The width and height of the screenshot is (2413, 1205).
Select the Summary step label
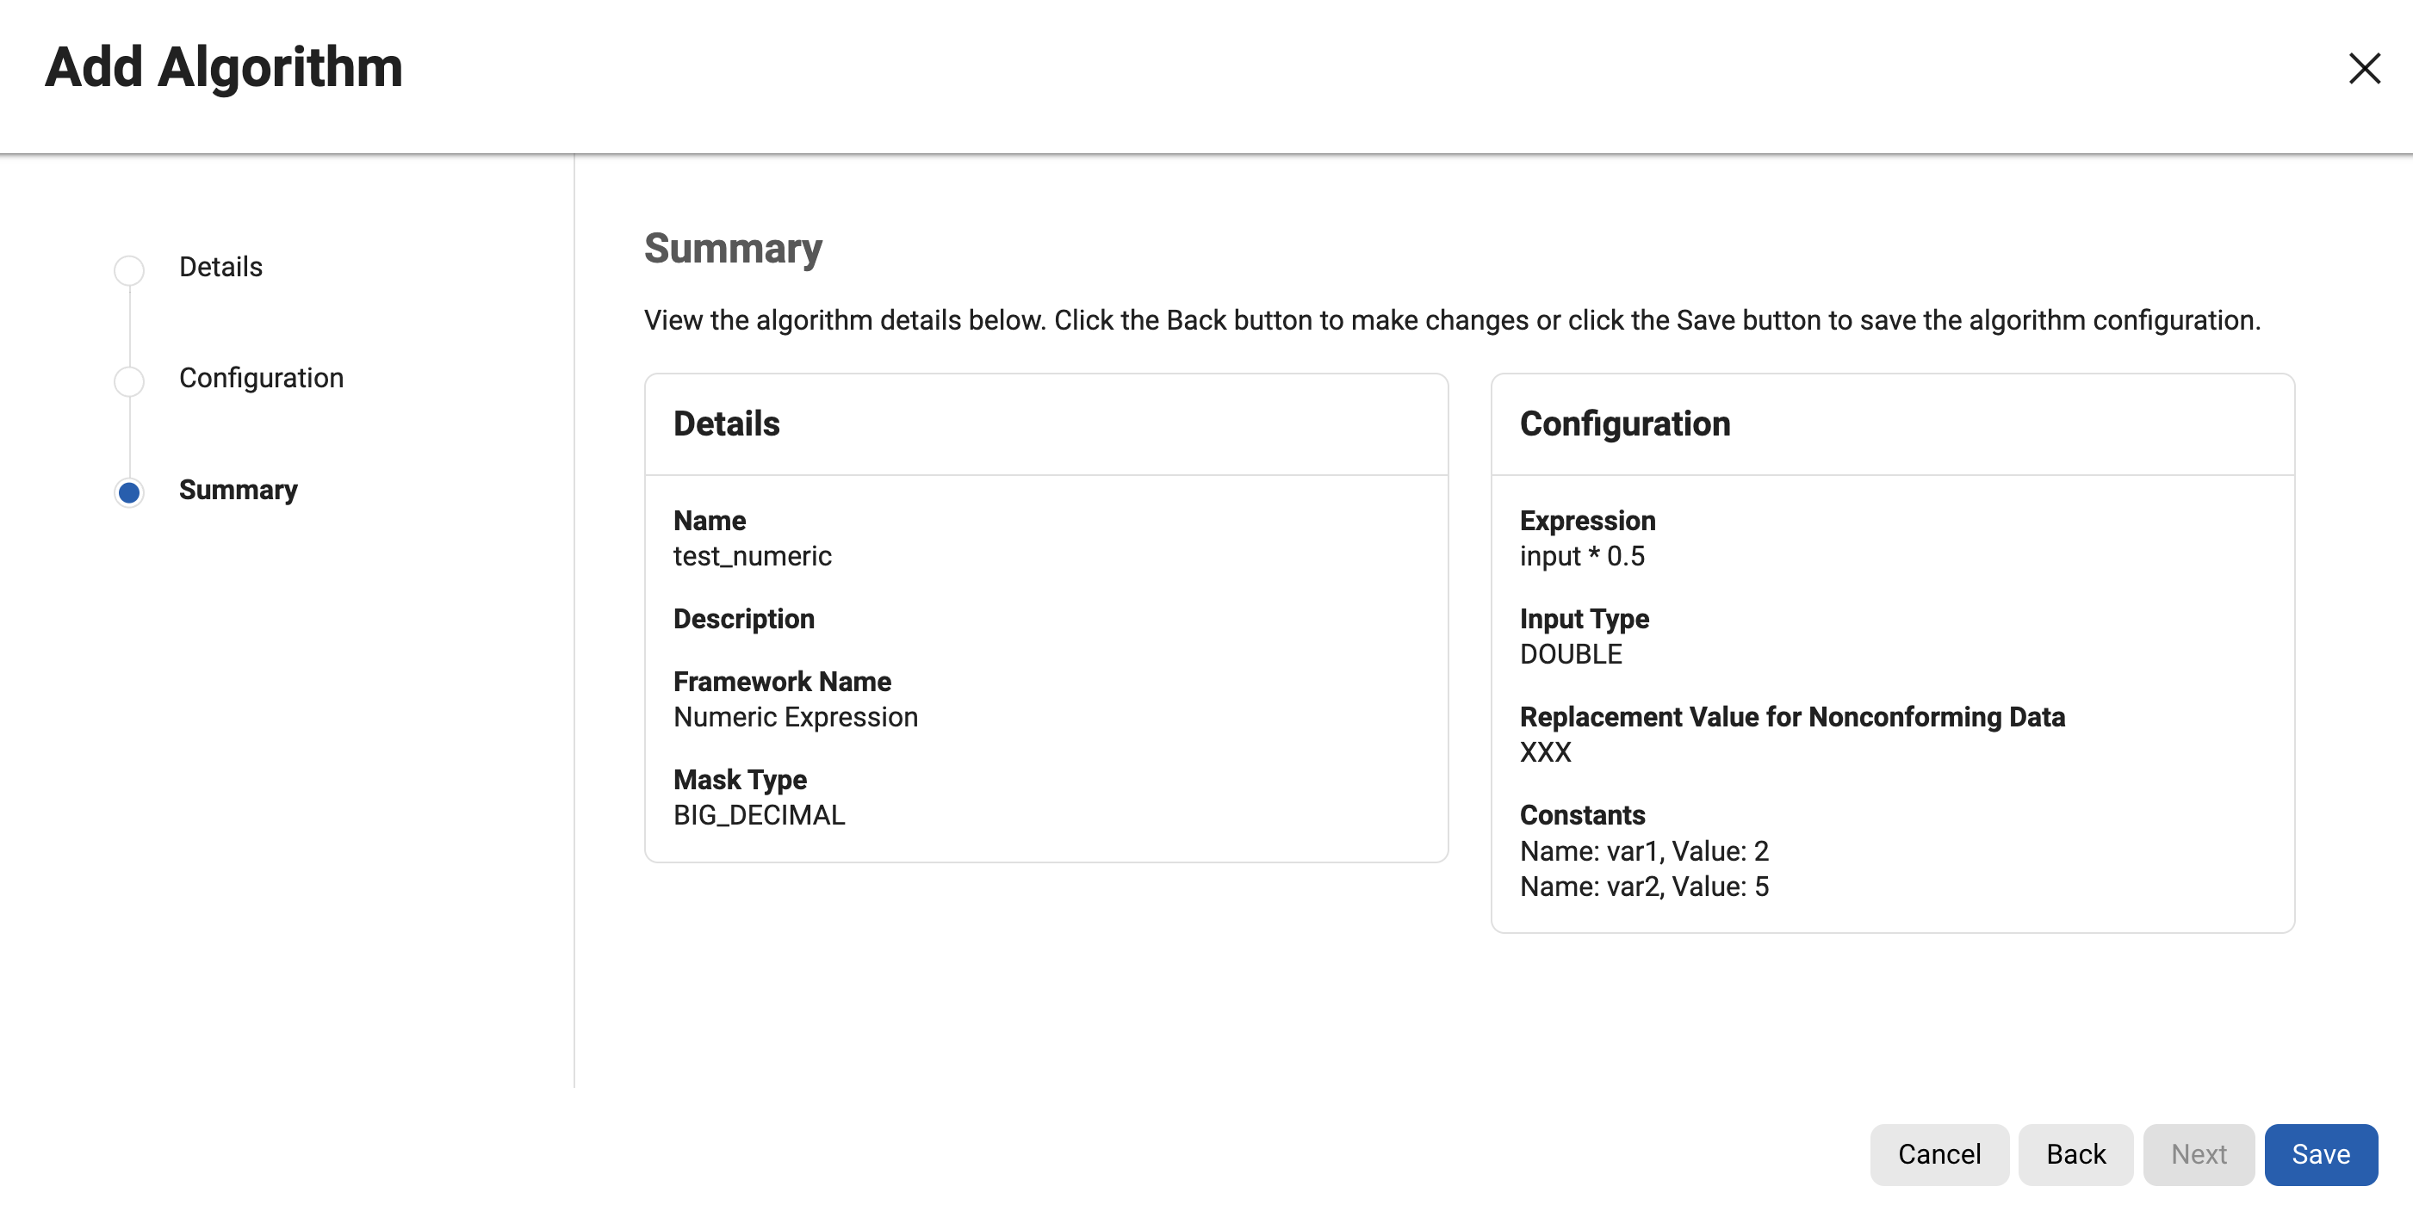[x=238, y=490]
